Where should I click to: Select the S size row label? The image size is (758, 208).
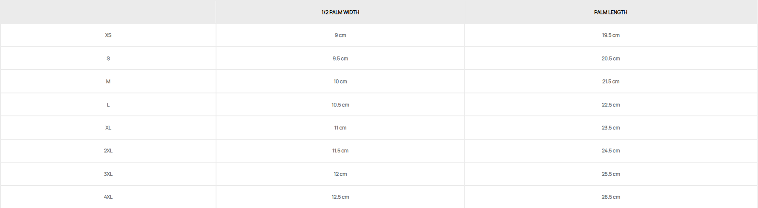pos(108,59)
